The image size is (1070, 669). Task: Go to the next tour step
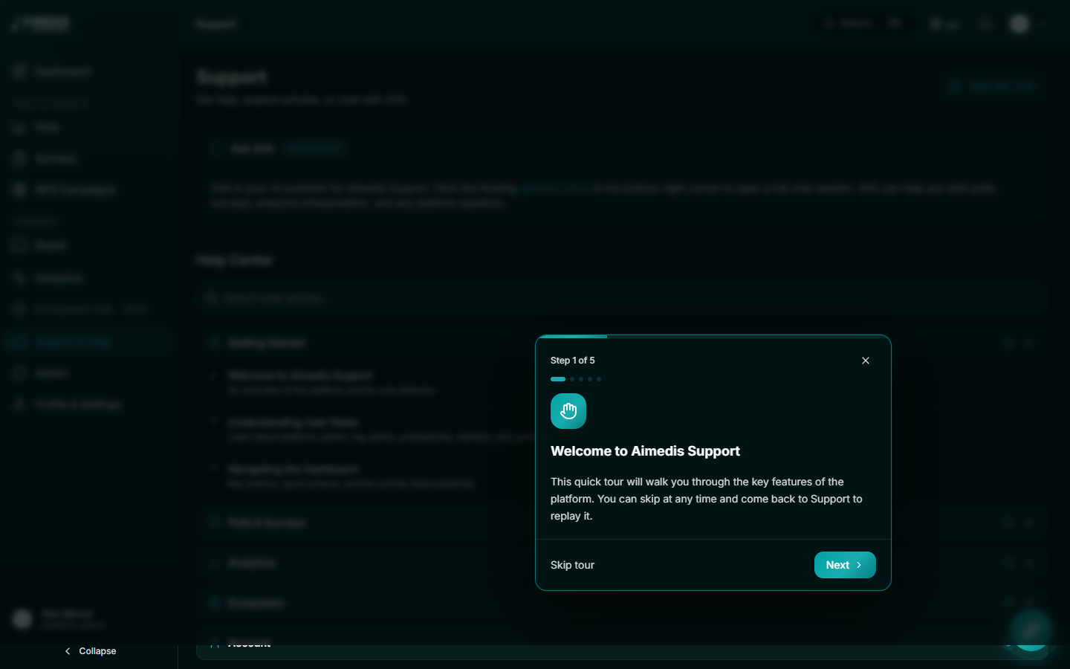[845, 565]
